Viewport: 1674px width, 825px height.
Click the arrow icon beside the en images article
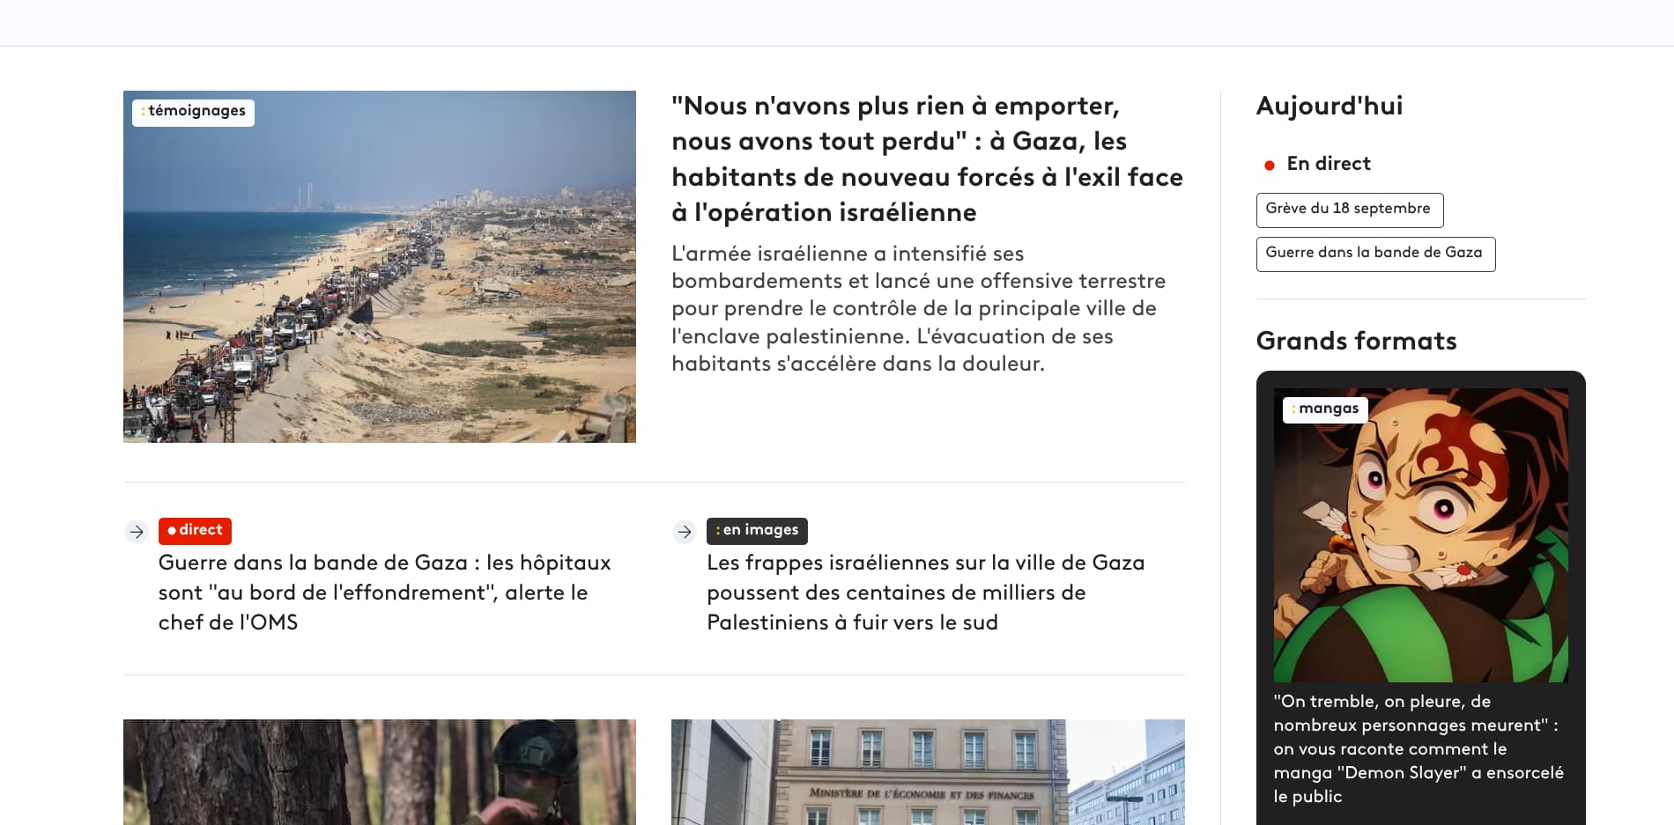coord(685,532)
